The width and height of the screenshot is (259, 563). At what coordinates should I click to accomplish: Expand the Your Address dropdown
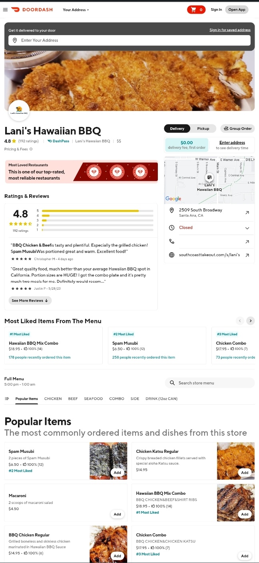76,10
